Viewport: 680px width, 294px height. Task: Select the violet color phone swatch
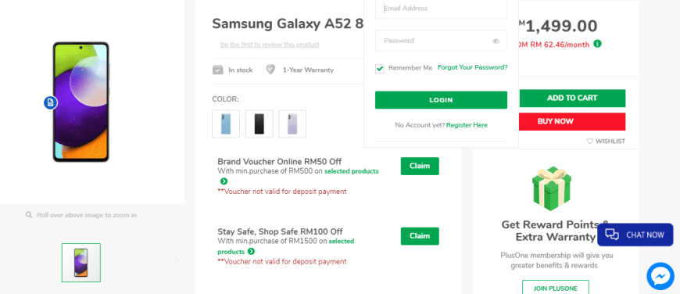tap(292, 124)
